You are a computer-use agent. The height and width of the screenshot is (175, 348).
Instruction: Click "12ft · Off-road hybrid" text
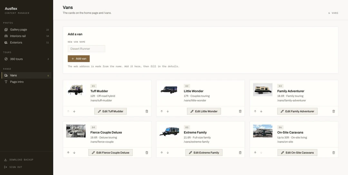click(x=102, y=96)
